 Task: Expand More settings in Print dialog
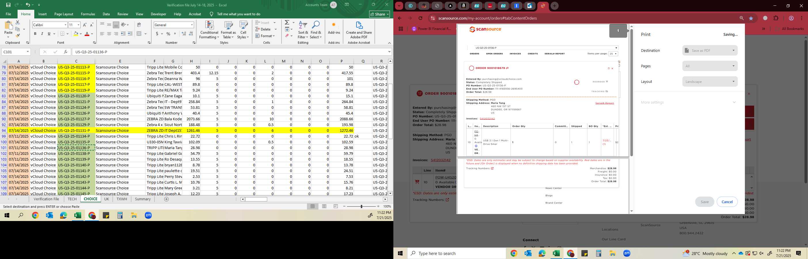688,102
